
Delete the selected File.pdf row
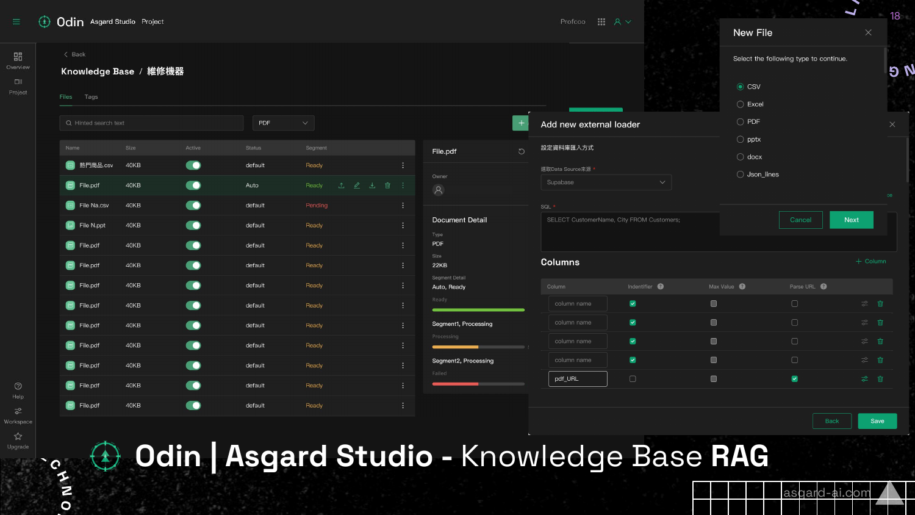pos(387,185)
